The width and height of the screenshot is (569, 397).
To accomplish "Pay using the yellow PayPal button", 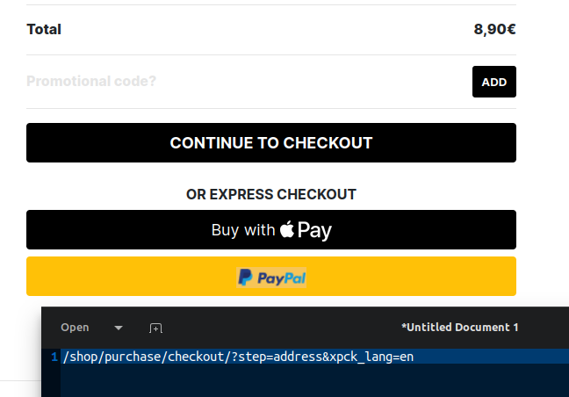I will pyautogui.click(x=271, y=276).
